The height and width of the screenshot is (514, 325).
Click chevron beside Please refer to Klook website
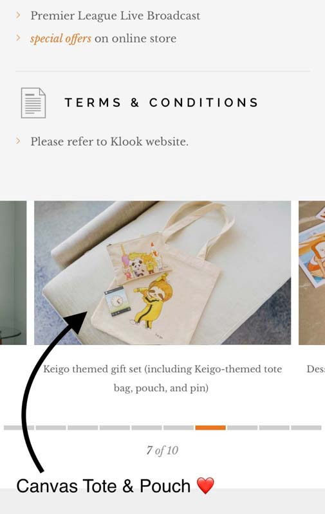point(19,141)
